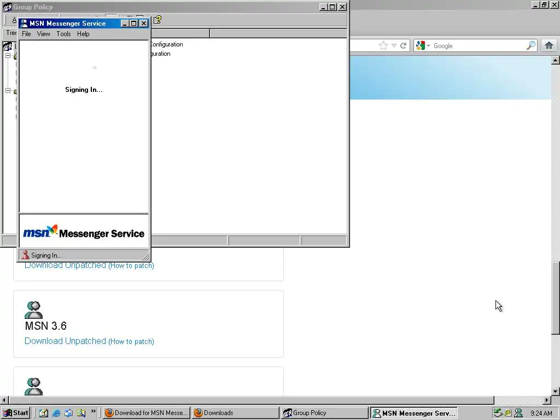
Task: Click the safely remove hardware tray icon
Action: pos(498,413)
